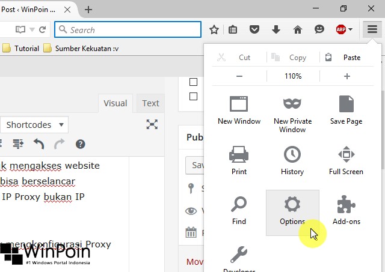Click Save Page in menu
The height and width of the screenshot is (272, 385).
pyautogui.click(x=346, y=110)
